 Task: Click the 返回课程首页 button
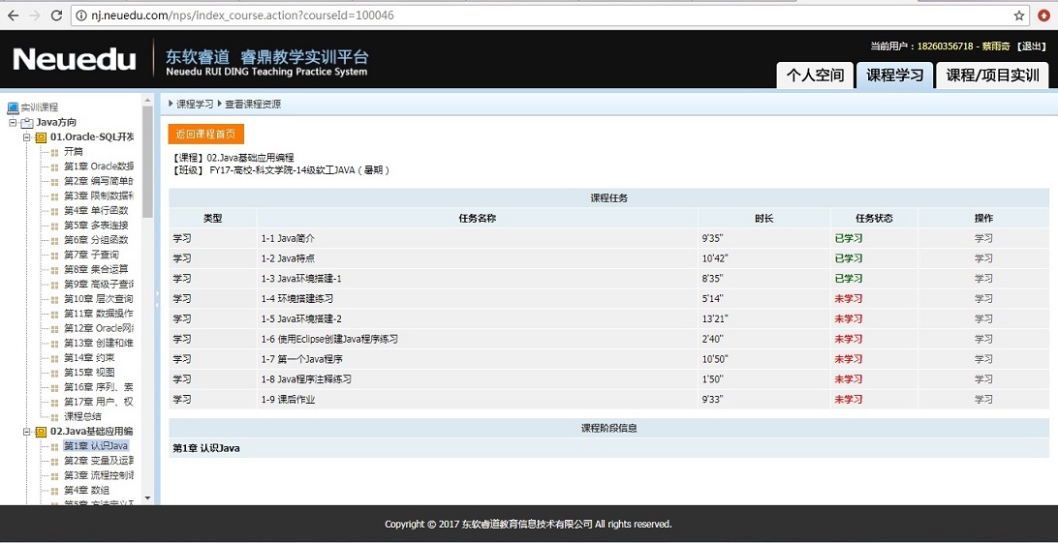tap(205, 135)
